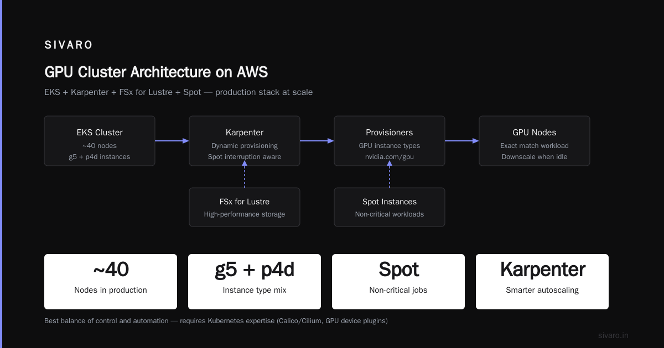This screenshot has height=348, width=664.
Task: Click arrow from Karpenter to Provisioners
Action: 317,141
